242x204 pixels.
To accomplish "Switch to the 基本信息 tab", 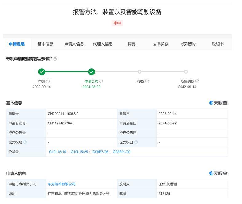I will pos(45,44).
